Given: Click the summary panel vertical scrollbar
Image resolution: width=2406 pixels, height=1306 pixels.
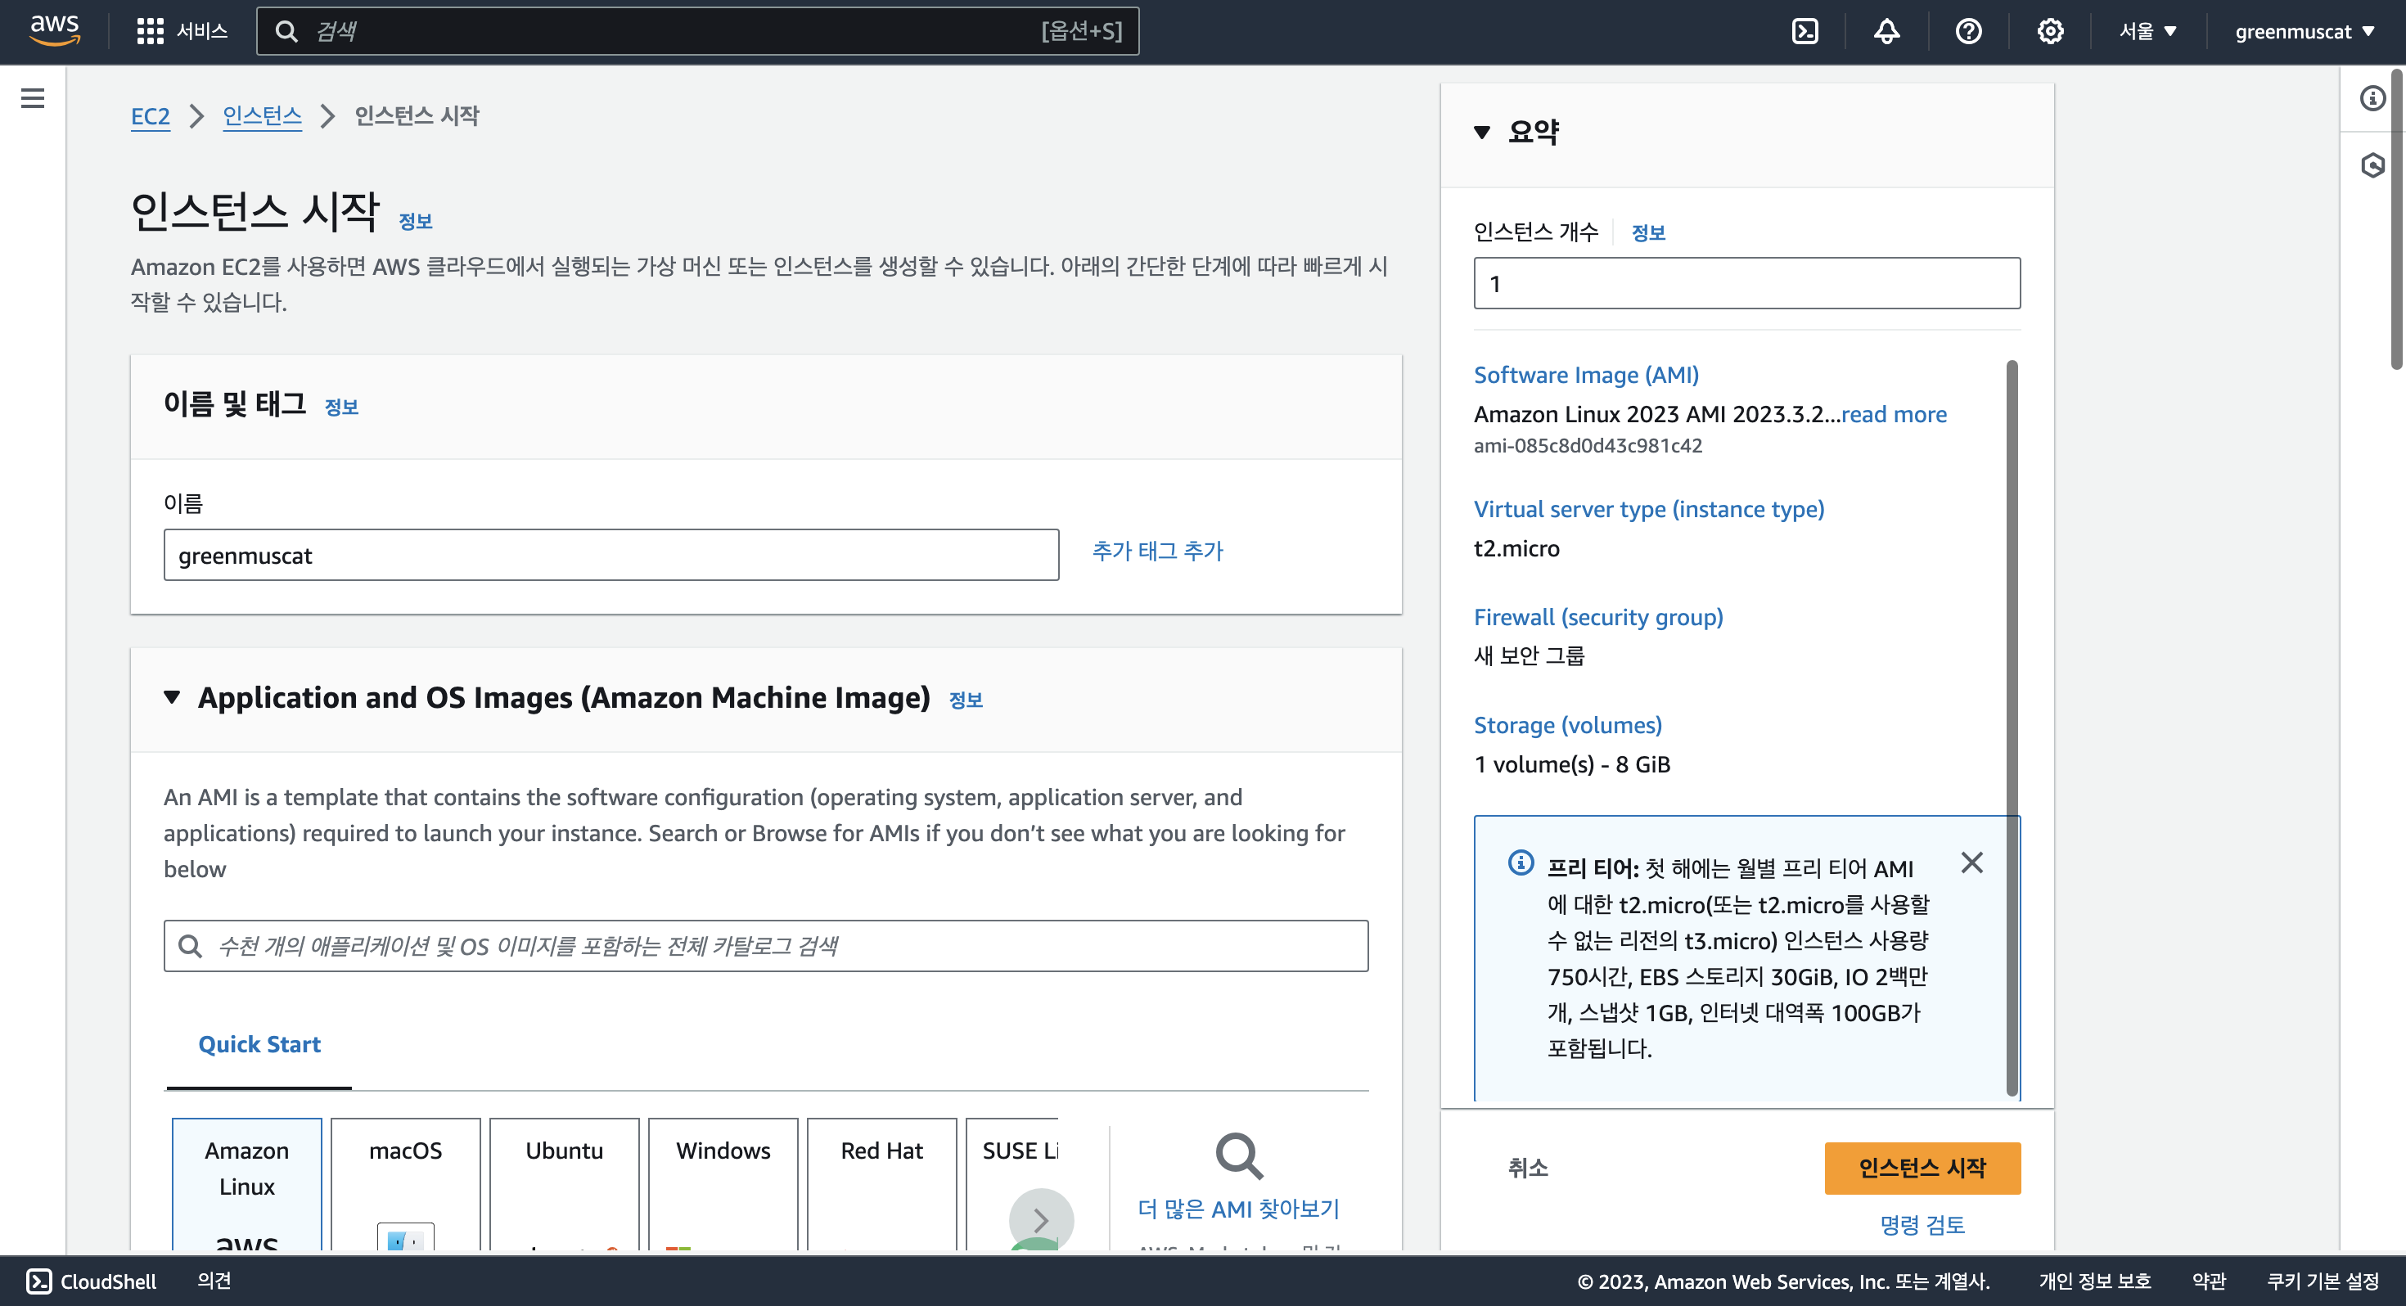Looking at the screenshot, I should tap(2012, 727).
